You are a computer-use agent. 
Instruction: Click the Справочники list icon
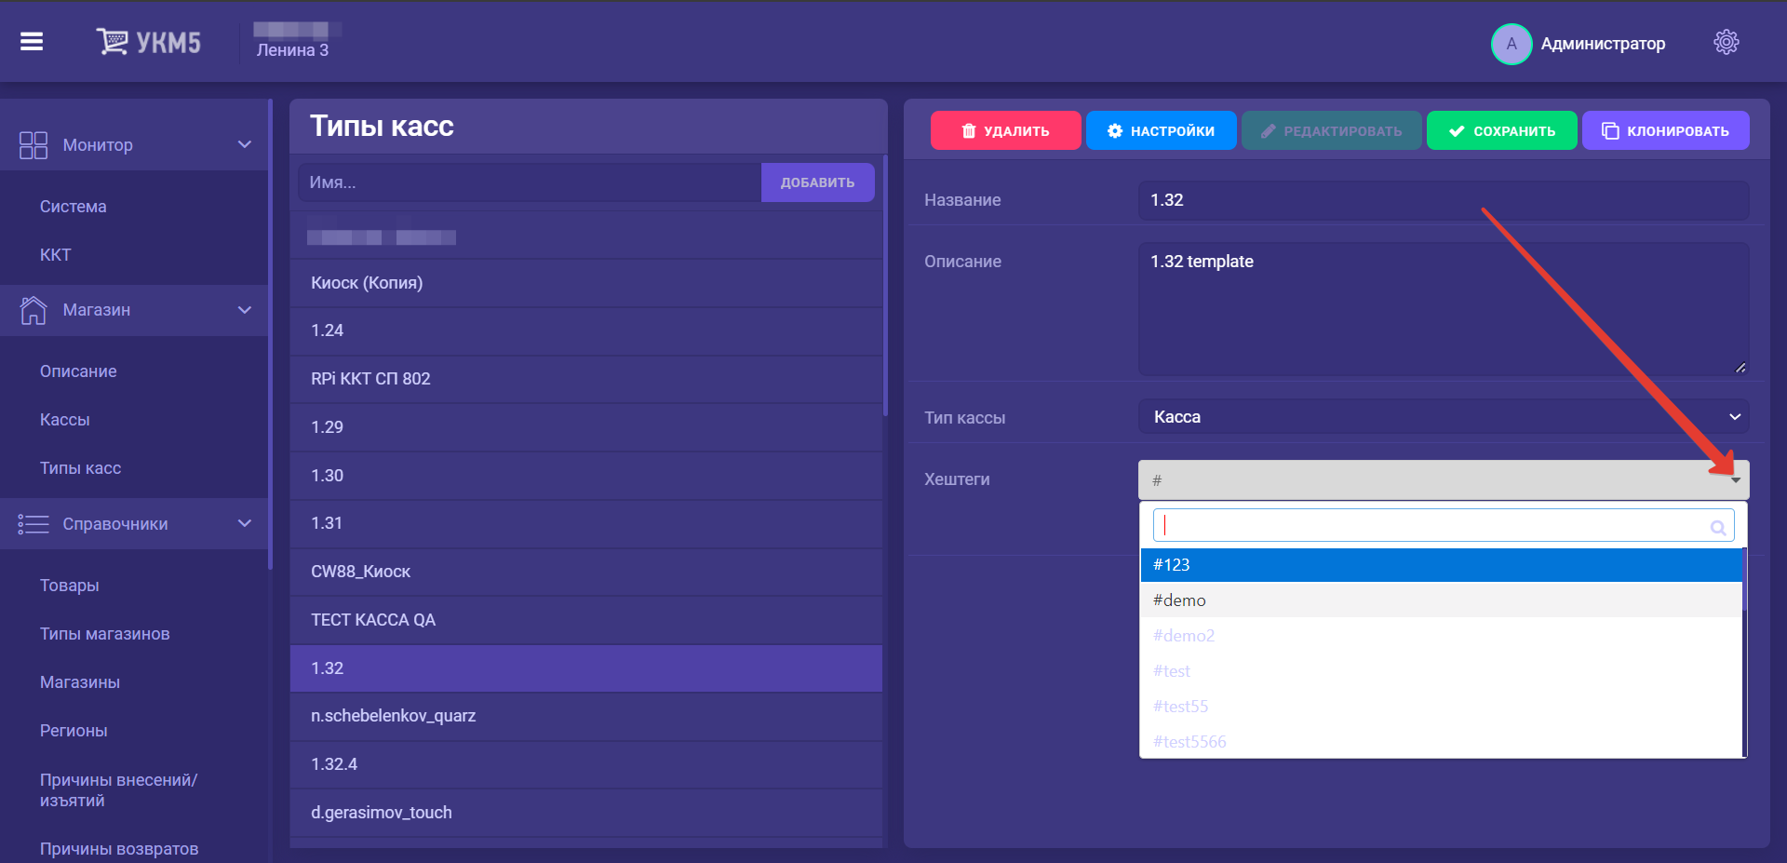tap(34, 524)
